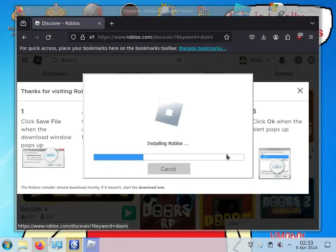Open Roblox notifications bell
The image size is (336, 252).
point(282,60)
